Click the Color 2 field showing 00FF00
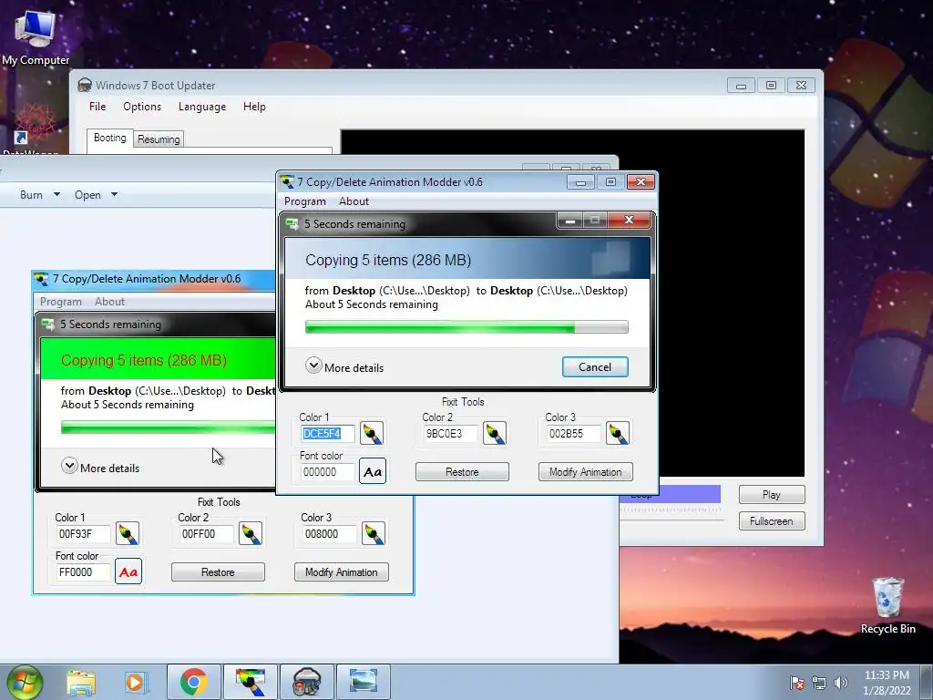Viewport: 933px width, 700px height. pyautogui.click(x=206, y=533)
